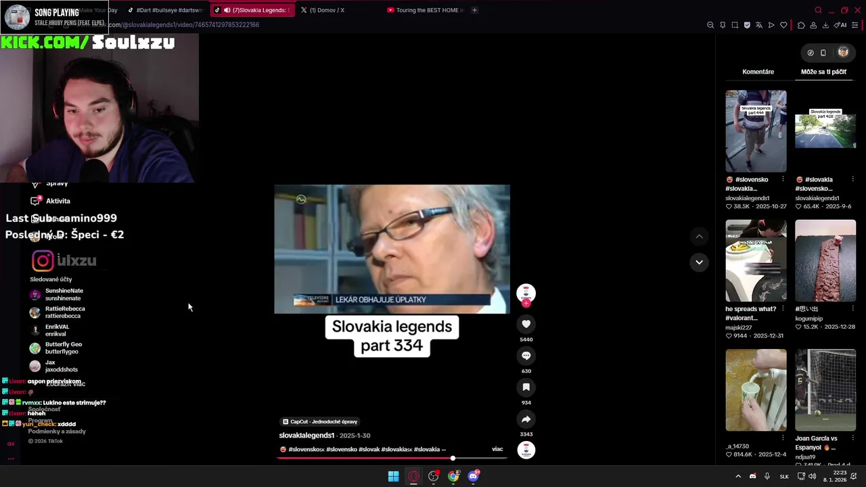
Task: Add page to bookmarks heart in address bar
Action: [783, 25]
